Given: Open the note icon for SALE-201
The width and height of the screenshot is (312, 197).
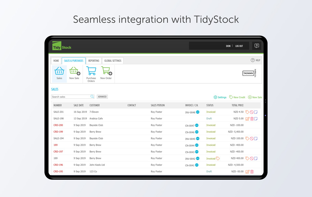Looking at the screenshot, I should (x=256, y=112).
